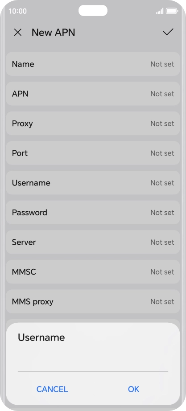Open the MMSC setting row
The width and height of the screenshot is (186, 411).
click(93, 271)
